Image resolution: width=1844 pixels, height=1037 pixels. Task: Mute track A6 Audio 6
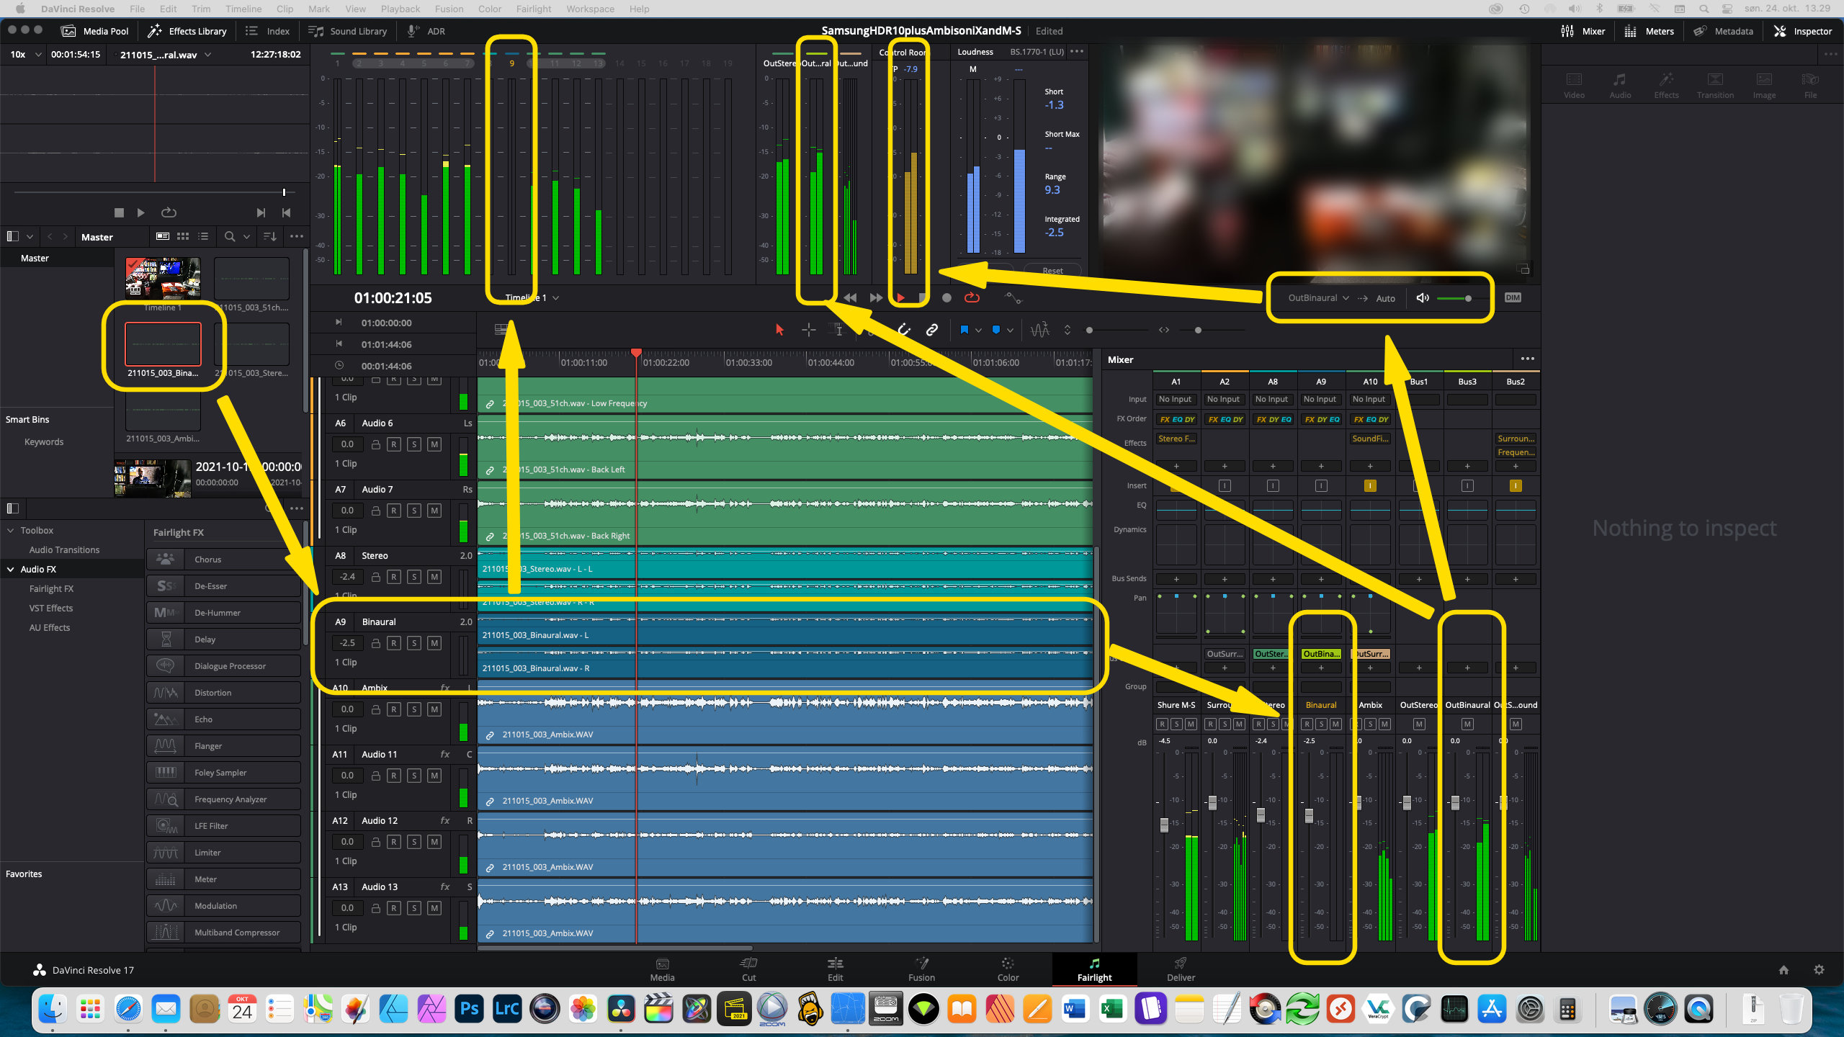click(x=434, y=444)
